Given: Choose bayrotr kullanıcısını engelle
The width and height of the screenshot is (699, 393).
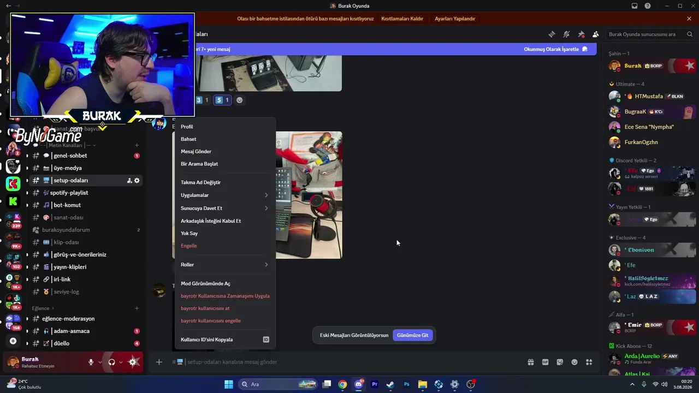Looking at the screenshot, I should [x=224, y=321].
